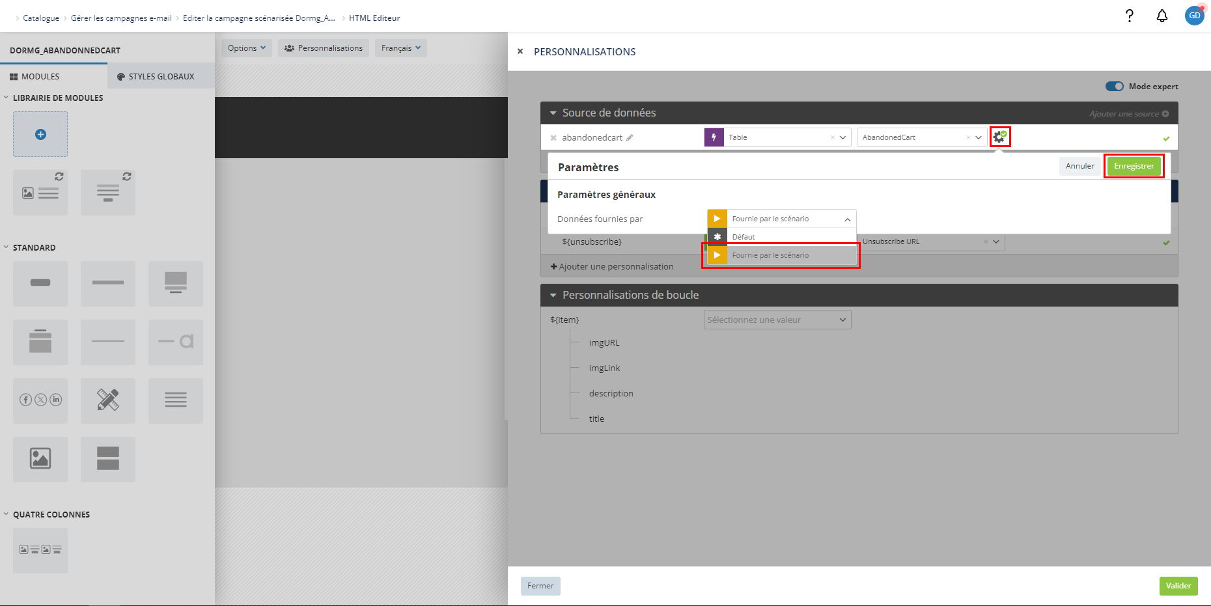
Task: Select the single image module
Action: coord(40,458)
